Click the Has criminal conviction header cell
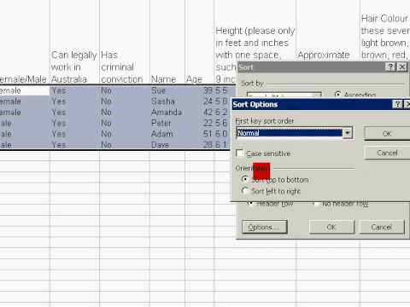410x307 pixels. [125, 67]
